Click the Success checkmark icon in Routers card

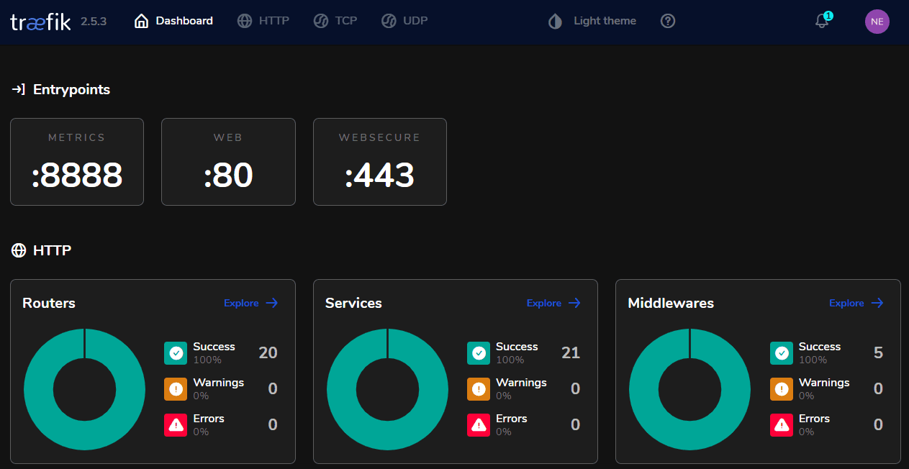coord(176,352)
